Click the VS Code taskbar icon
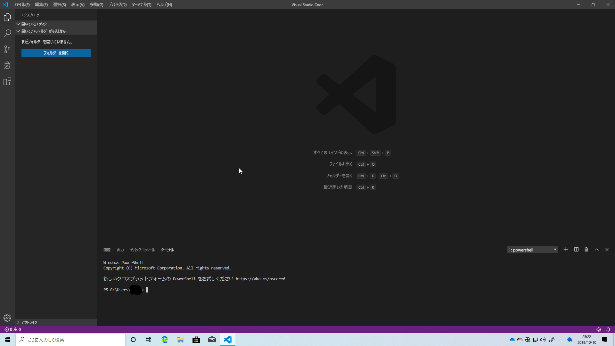615x346 pixels. pyautogui.click(x=228, y=340)
